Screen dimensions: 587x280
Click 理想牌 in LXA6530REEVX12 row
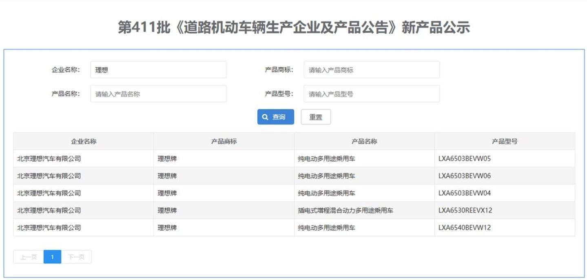click(167, 211)
